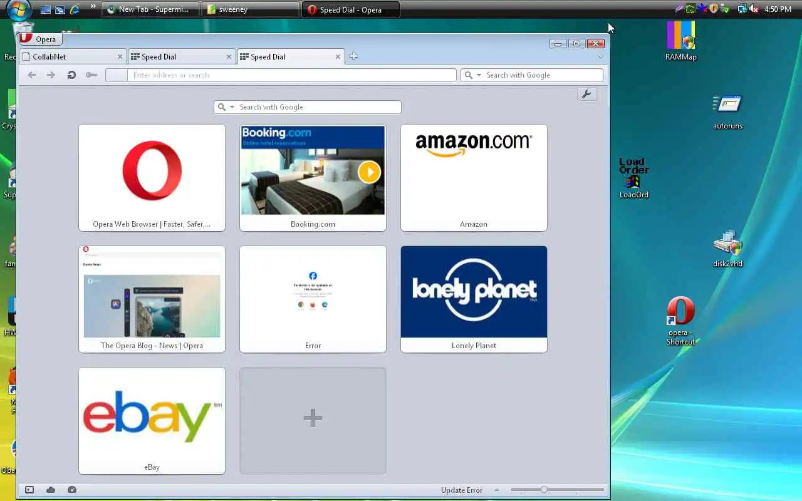Open password manager key icon
Screen dimensions: 802x501
point(91,75)
